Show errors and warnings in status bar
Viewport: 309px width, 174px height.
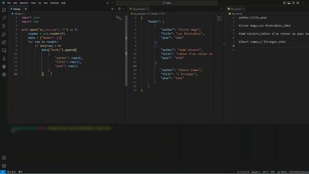coord(12,172)
